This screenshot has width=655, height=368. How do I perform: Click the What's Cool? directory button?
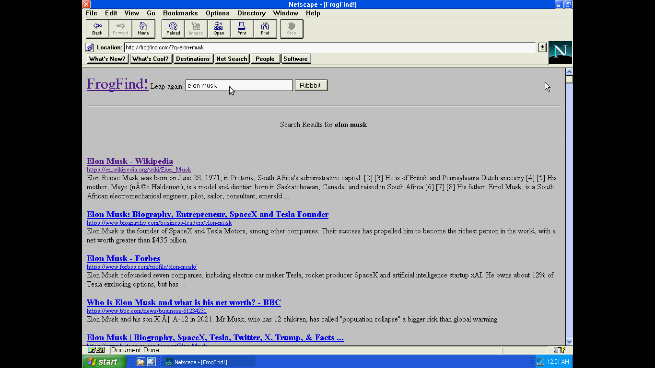coord(151,59)
